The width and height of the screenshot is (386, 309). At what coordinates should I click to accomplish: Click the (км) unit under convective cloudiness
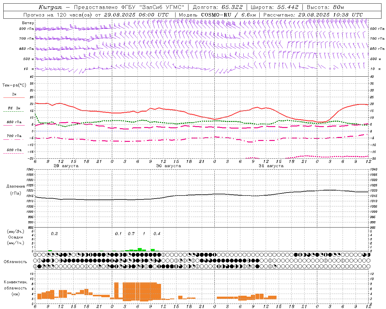point(16,294)
